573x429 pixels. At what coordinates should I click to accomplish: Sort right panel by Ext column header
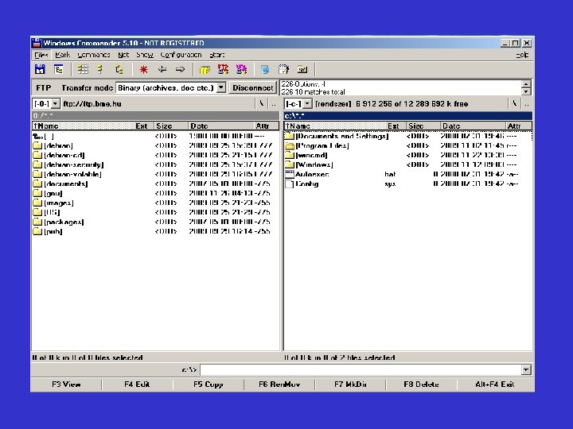click(395, 126)
